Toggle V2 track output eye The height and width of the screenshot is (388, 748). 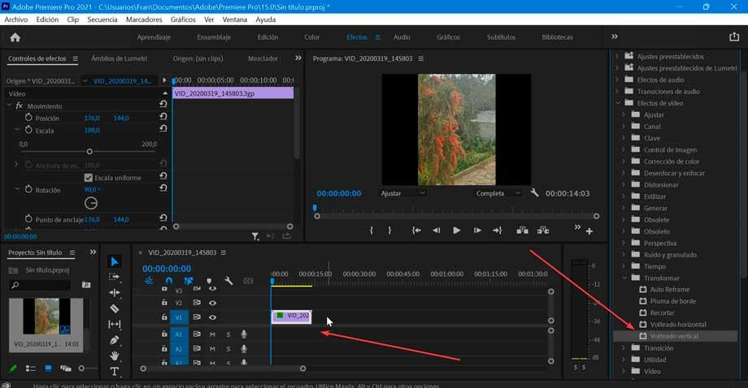tap(212, 303)
